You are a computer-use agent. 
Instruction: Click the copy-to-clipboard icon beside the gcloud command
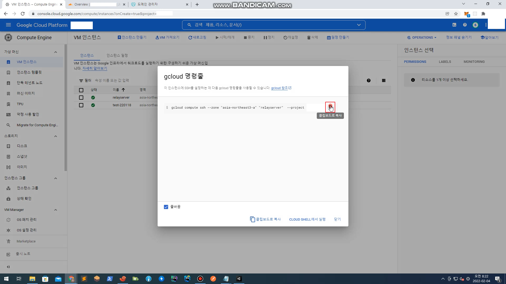click(x=330, y=107)
